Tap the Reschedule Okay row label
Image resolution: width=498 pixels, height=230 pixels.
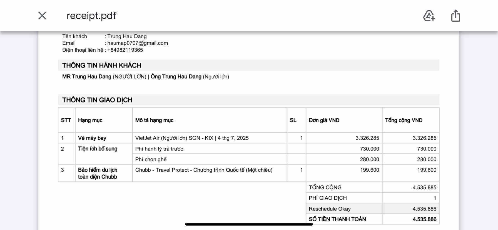pyautogui.click(x=330, y=209)
